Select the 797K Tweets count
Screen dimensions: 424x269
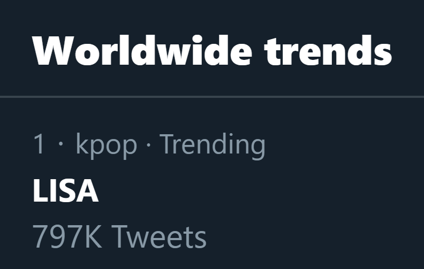pyautogui.click(x=119, y=237)
